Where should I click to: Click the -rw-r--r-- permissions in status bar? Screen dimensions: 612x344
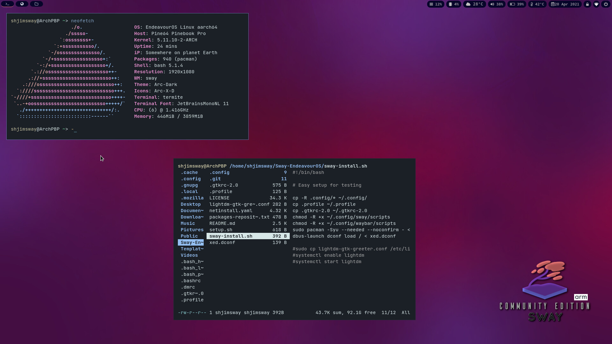pyautogui.click(x=192, y=312)
